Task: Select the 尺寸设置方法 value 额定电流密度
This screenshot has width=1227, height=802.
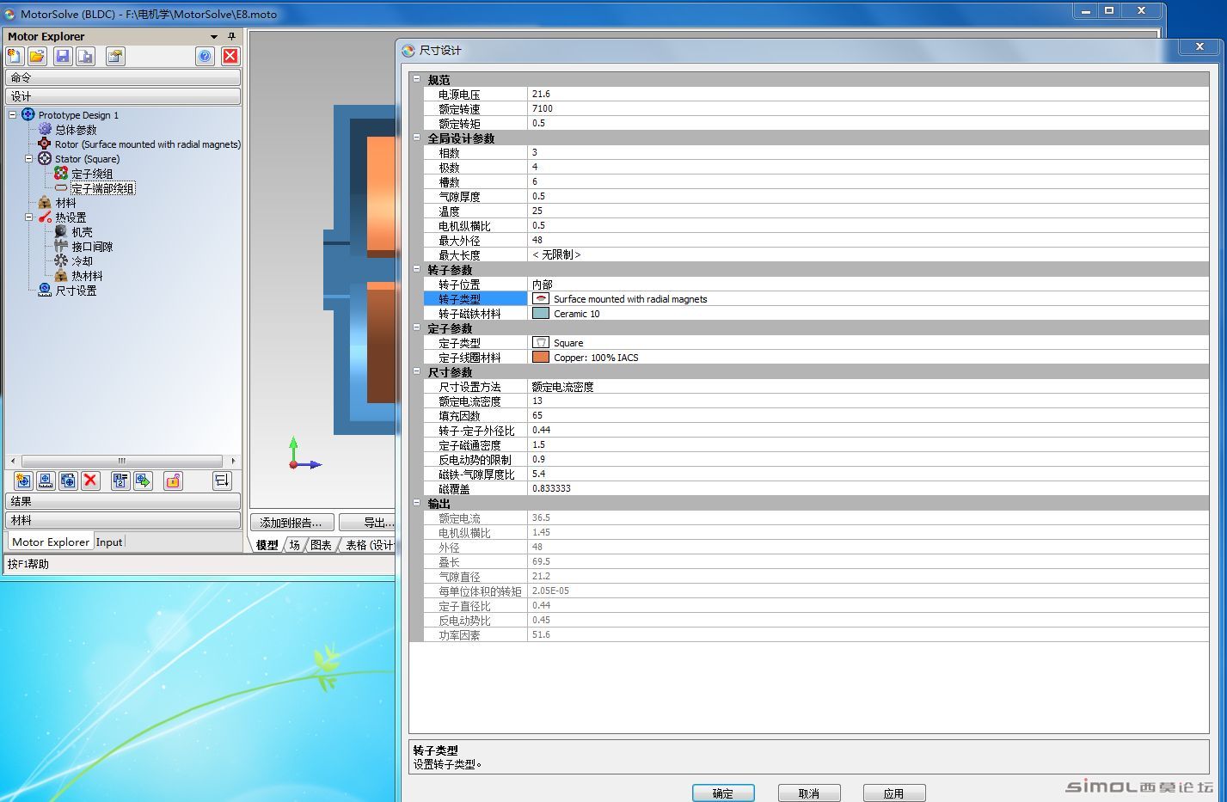Action: click(868, 386)
